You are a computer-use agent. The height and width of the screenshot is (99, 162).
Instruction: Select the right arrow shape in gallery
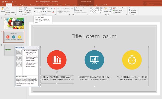pyautogui.click(x=97, y=10)
